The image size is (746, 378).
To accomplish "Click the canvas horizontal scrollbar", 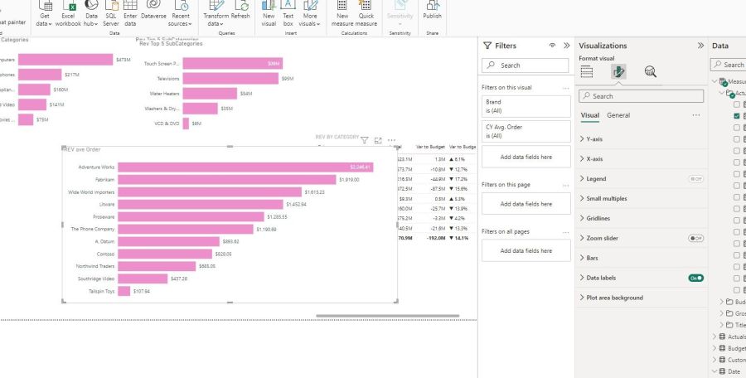I will (x=388, y=316).
